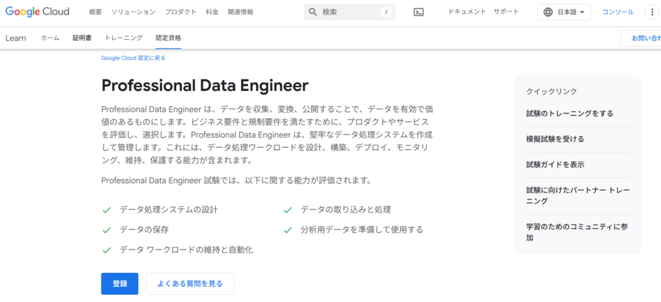This screenshot has width=661, height=302.
Task: Click the データの保存 item
Action: (x=144, y=230)
